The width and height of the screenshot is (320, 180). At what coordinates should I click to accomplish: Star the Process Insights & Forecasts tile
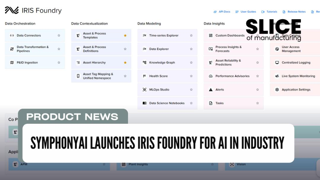[257, 49]
